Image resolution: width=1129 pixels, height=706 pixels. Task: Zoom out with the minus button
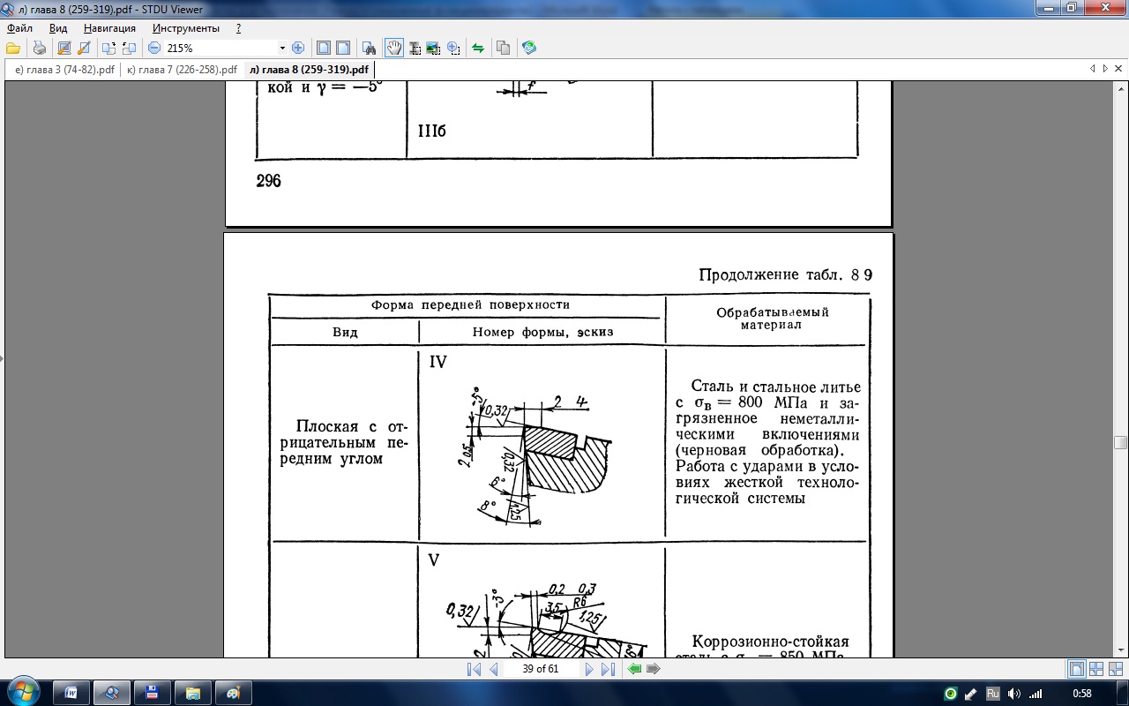(x=154, y=48)
